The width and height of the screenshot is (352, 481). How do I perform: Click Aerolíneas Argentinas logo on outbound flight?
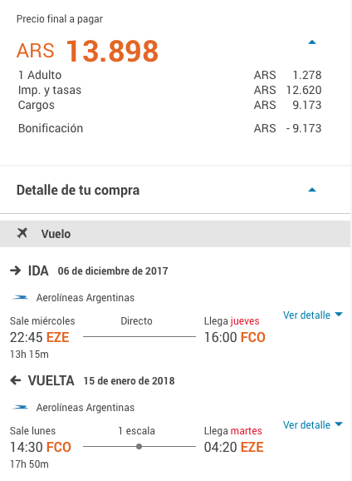[x=20, y=297]
